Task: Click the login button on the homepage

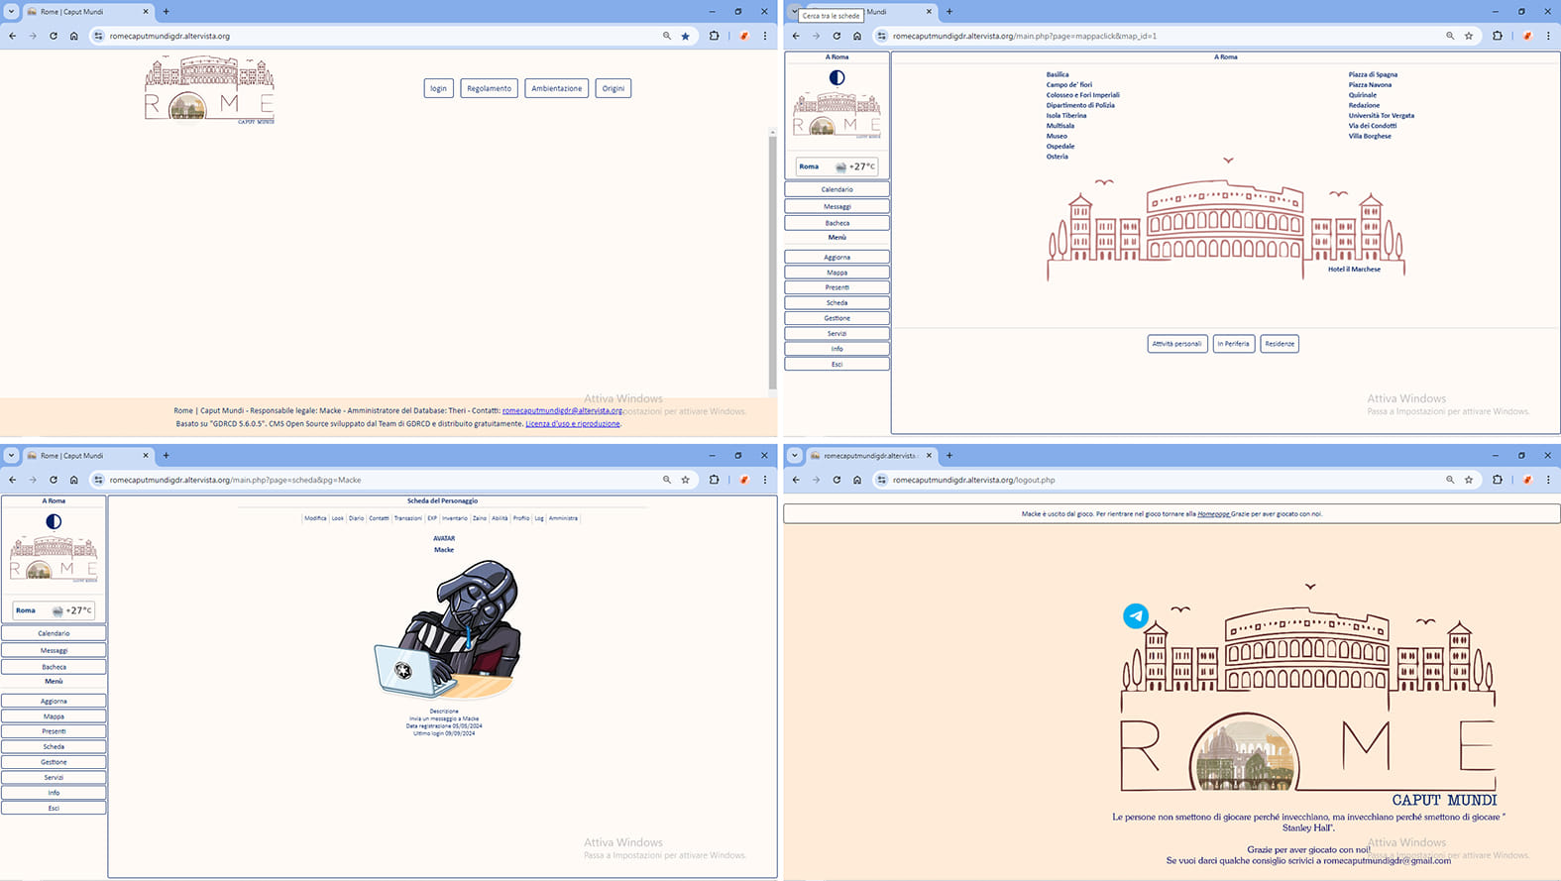Action: [x=438, y=88]
